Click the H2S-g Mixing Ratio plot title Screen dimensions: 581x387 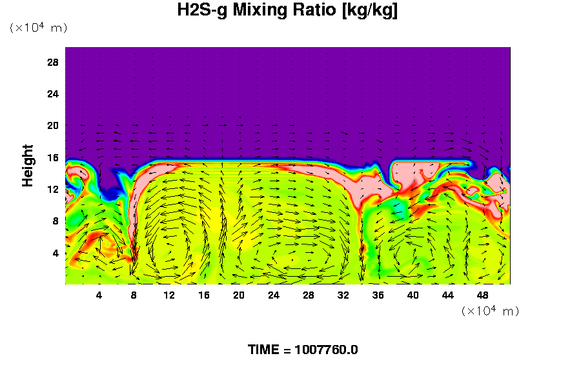tap(287, 10)
